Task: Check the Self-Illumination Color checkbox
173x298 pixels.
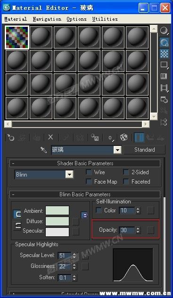Action: click(99, 210)
